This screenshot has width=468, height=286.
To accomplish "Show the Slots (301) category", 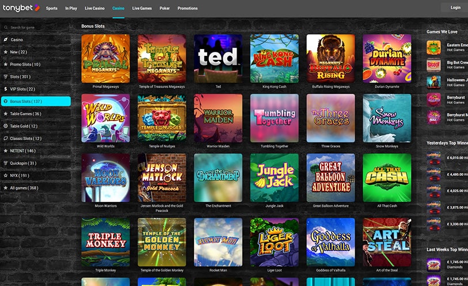I will coord(36,77).
